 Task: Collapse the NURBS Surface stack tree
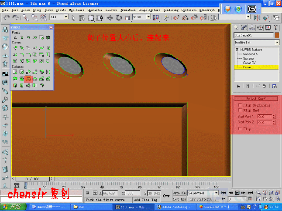pyautogui.click(x=237, y=50)
